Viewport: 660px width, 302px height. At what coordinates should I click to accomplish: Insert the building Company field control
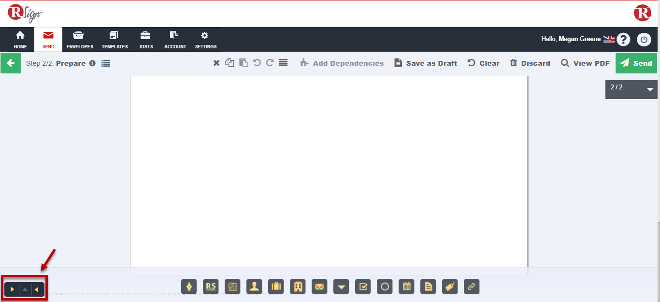pos(298,287)
